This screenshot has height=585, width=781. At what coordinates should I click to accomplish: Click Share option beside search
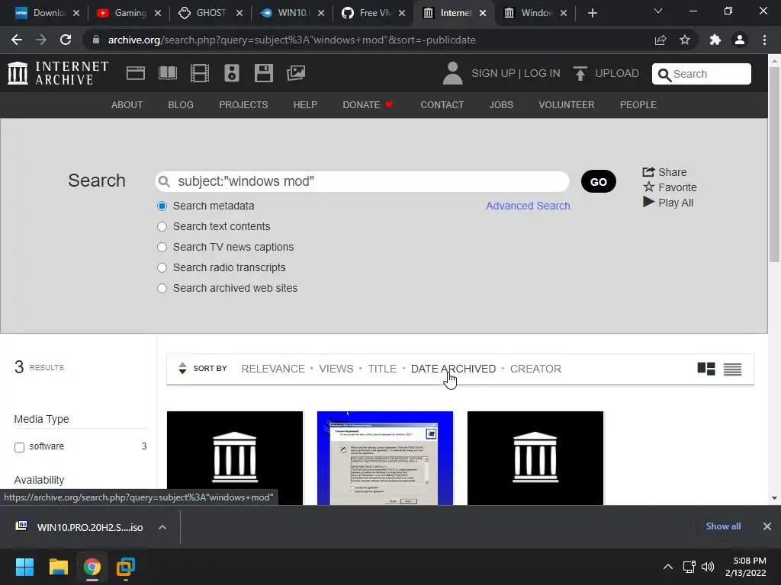[664, 172]
